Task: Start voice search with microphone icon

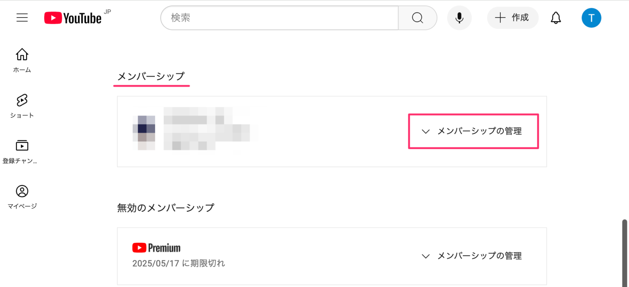Action: click(x=459, y=18)
